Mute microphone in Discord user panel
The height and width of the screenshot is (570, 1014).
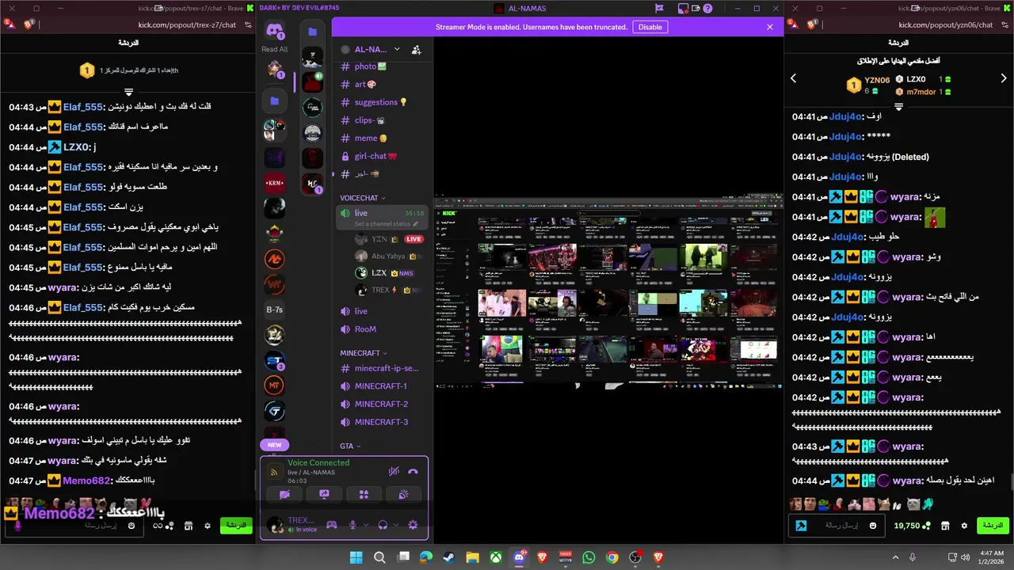click(353, 525)
